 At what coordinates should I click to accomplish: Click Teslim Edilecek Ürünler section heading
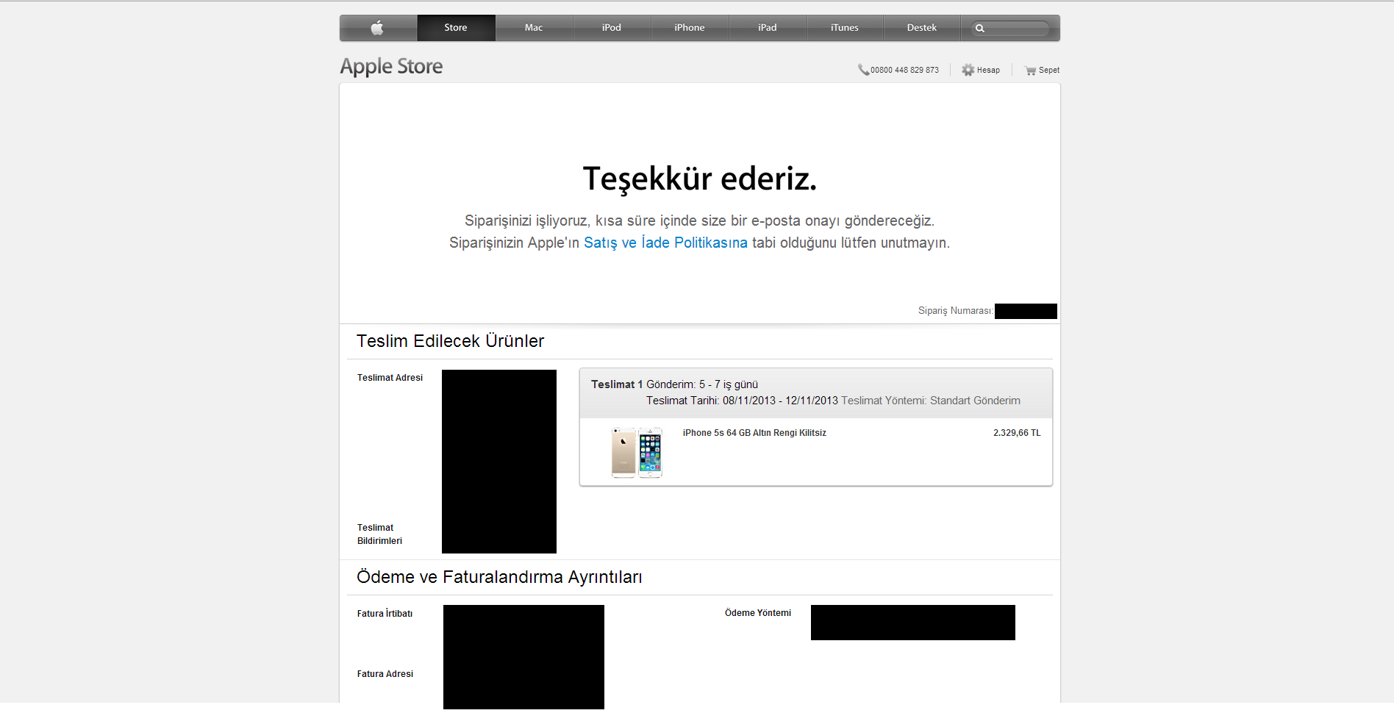pos(450,341)
